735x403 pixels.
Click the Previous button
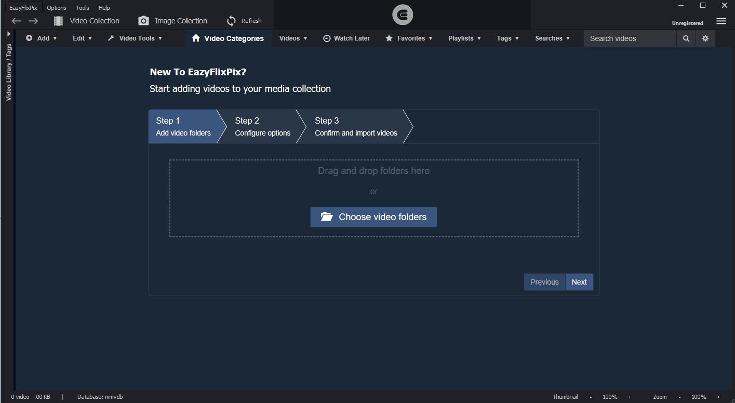click(544, 282)
